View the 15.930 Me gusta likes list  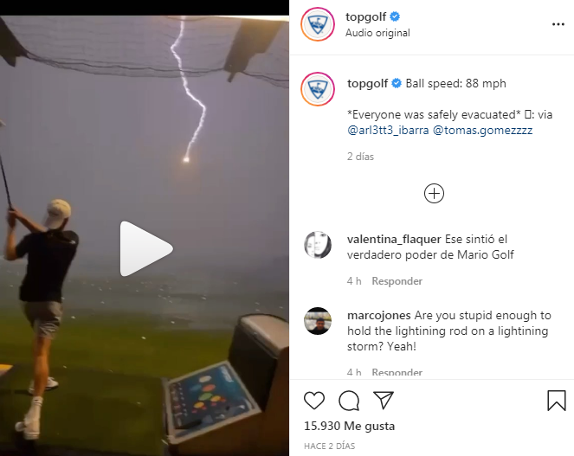coord(349,426)
